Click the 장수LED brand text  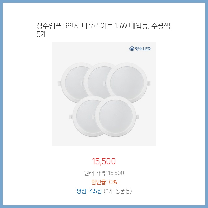(142, 49)
